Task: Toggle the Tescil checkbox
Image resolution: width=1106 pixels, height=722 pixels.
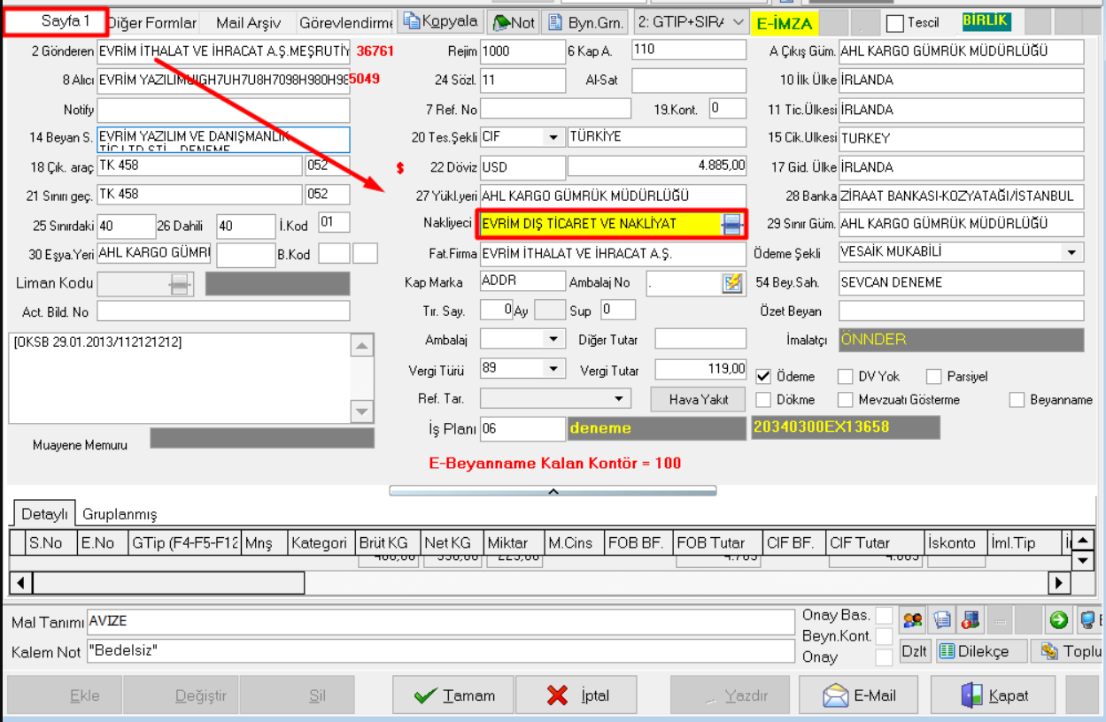Action: click(x=895, y=23)
